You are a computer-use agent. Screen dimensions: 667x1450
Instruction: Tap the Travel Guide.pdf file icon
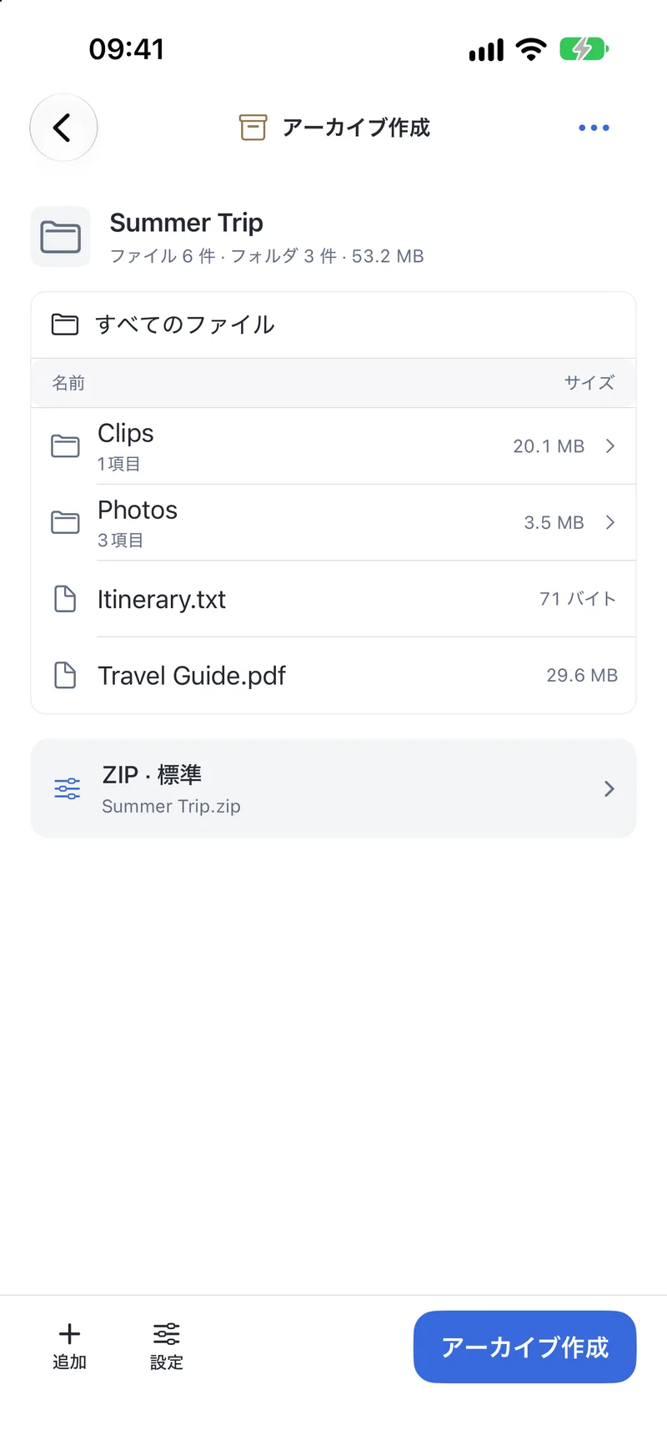[x=65, y=675]
